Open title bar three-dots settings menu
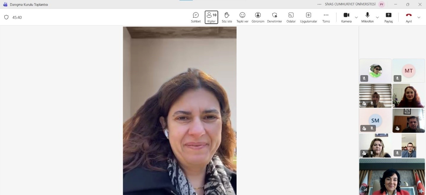 pos(319,4)
